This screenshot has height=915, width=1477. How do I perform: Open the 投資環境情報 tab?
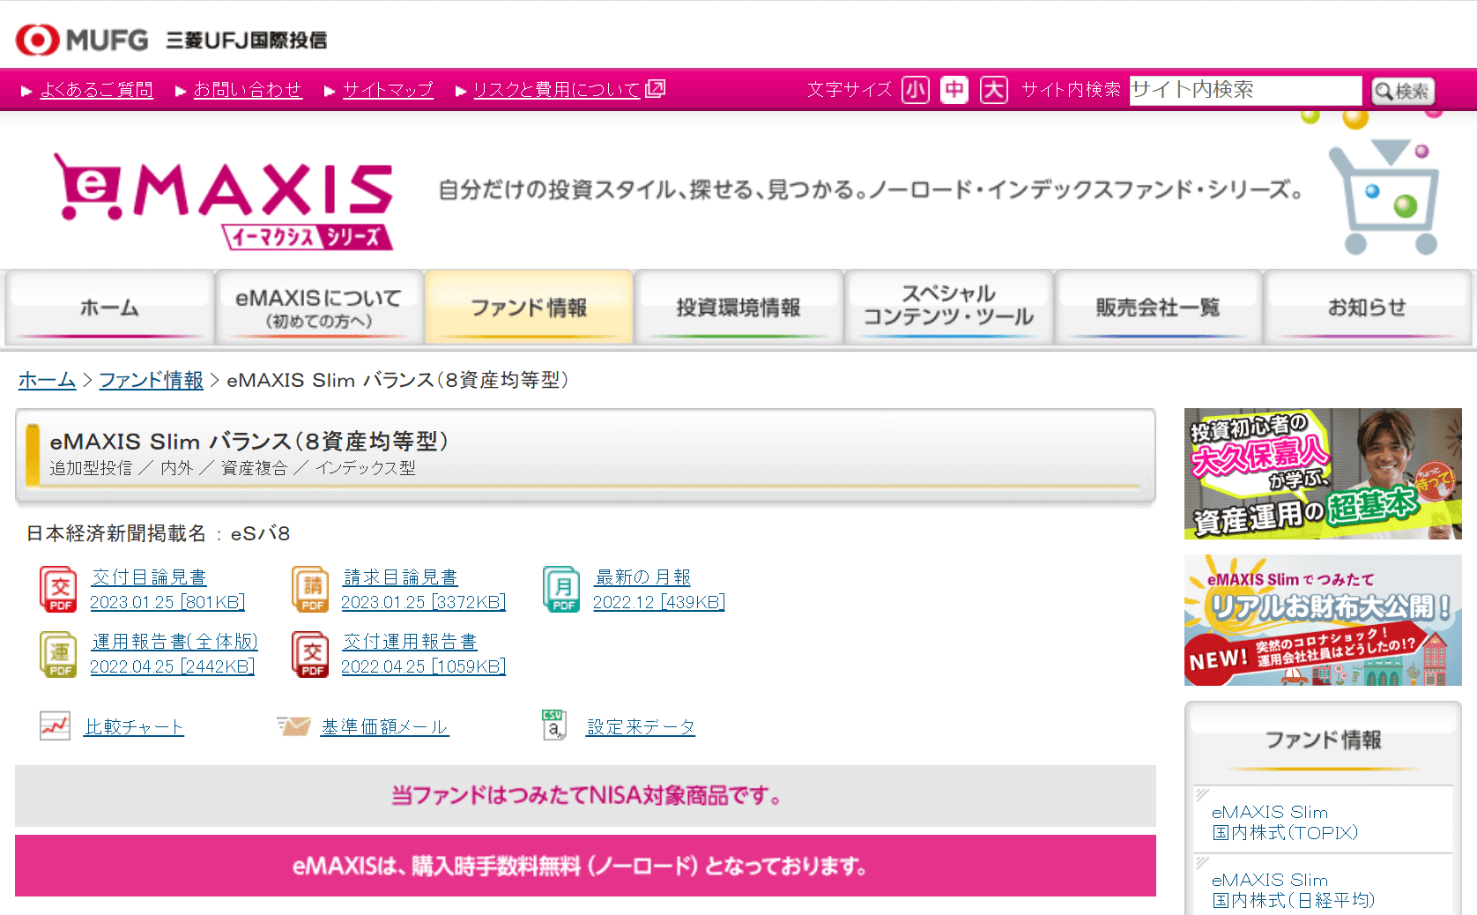tap(738, 308)
